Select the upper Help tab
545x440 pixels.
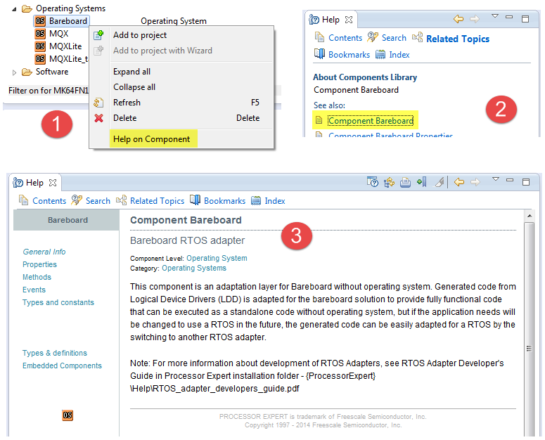click(x=331, y=20)
